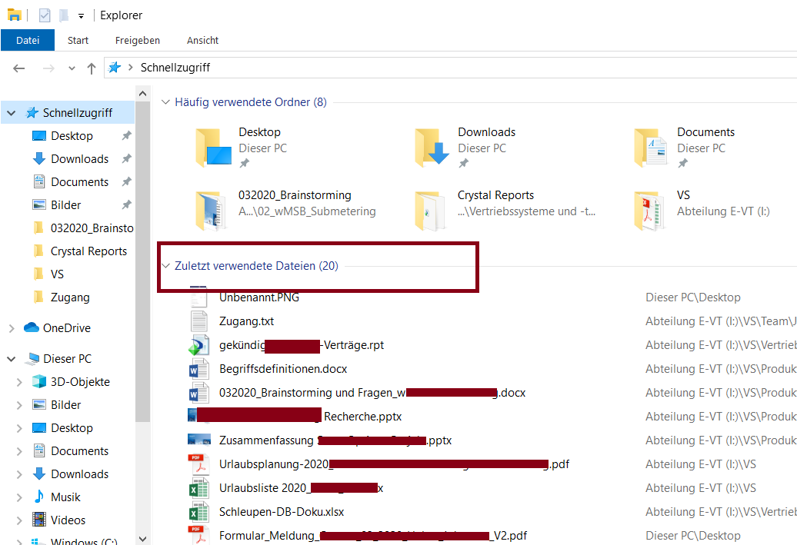Screen dimensions: 797x545
Task: Select pinned Bilder in the sidebar
Action: tap(65, 204)
